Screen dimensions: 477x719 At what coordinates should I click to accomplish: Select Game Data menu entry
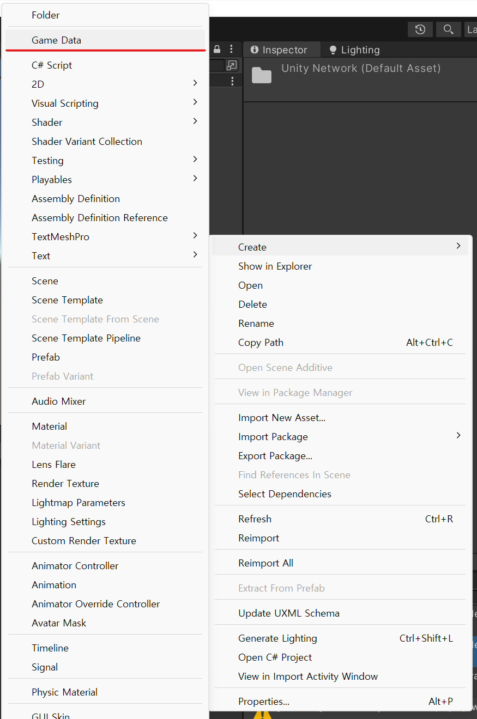[x=105, y=40]
